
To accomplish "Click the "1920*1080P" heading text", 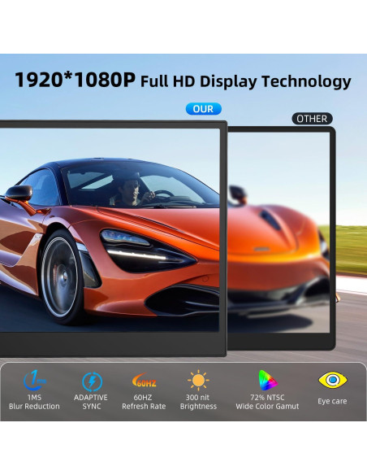I will pyautogui.click(x=75, y=80).
